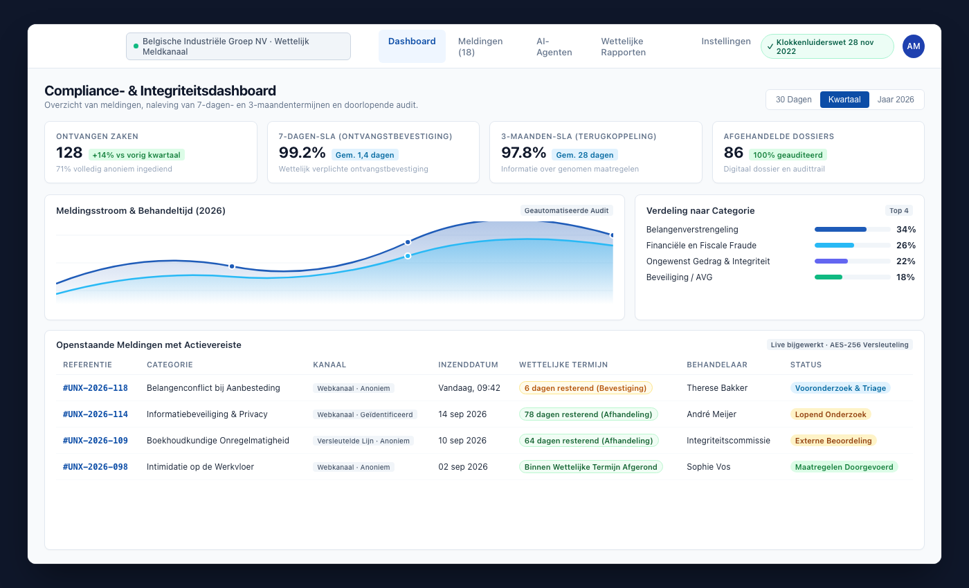Open case #UNX-2026-114
Screen dimensions: 969x588
click(96, 414)
